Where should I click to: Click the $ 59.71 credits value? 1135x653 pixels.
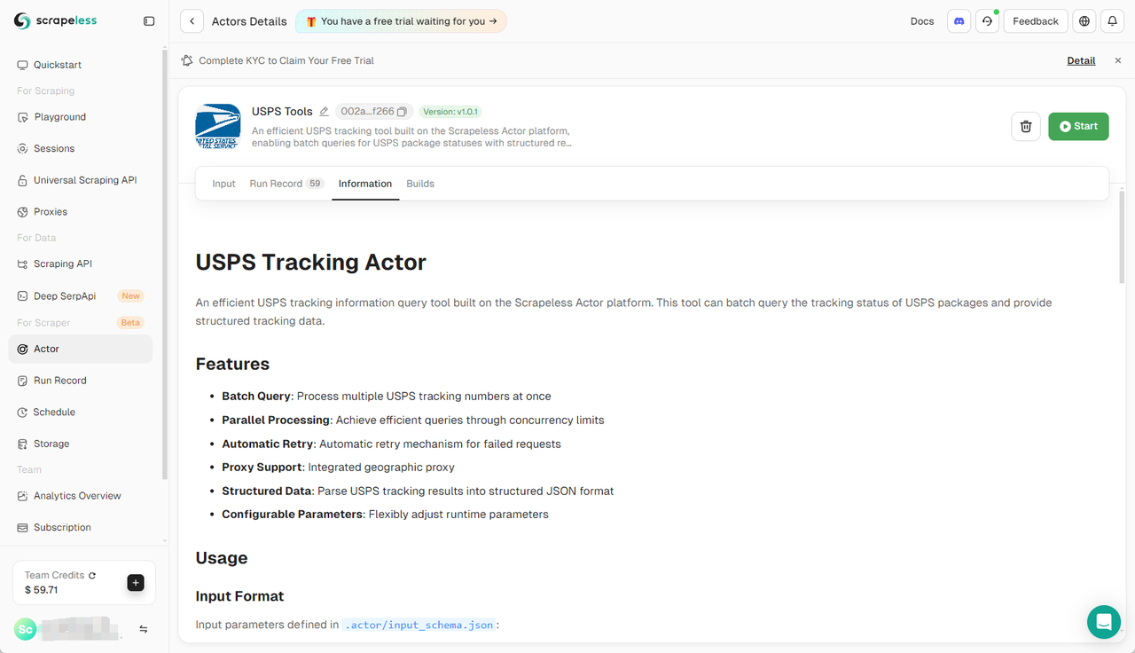tap(41, 590)
